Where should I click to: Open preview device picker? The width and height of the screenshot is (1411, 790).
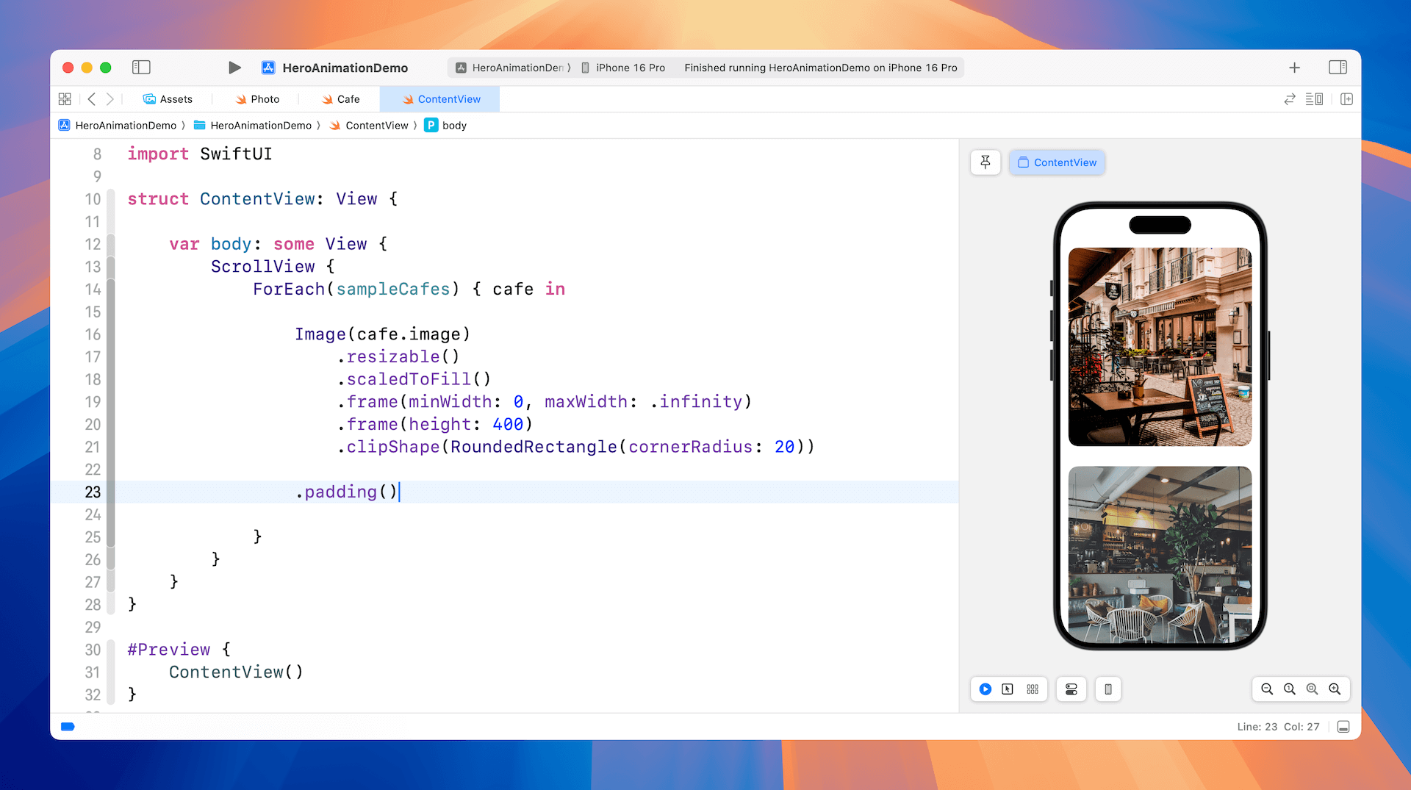tap(1108, 689)
